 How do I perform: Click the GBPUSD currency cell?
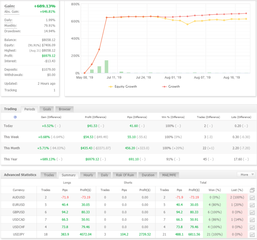(19, 212)
